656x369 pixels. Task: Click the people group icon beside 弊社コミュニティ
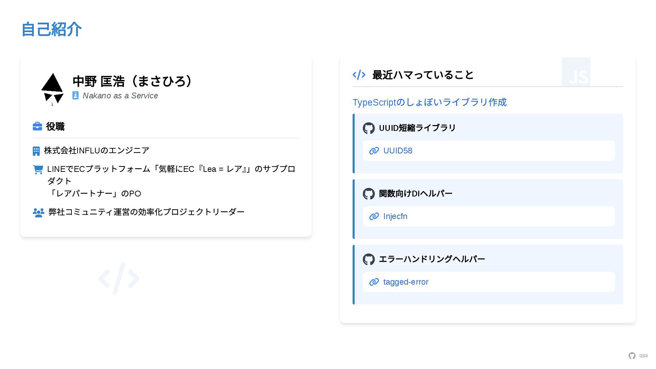39,213
